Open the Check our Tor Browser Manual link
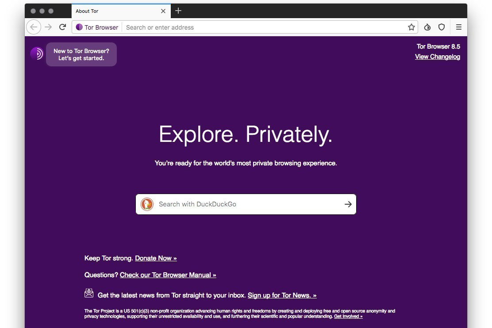The height and width of the screenshot is (328, 492). 168,275
